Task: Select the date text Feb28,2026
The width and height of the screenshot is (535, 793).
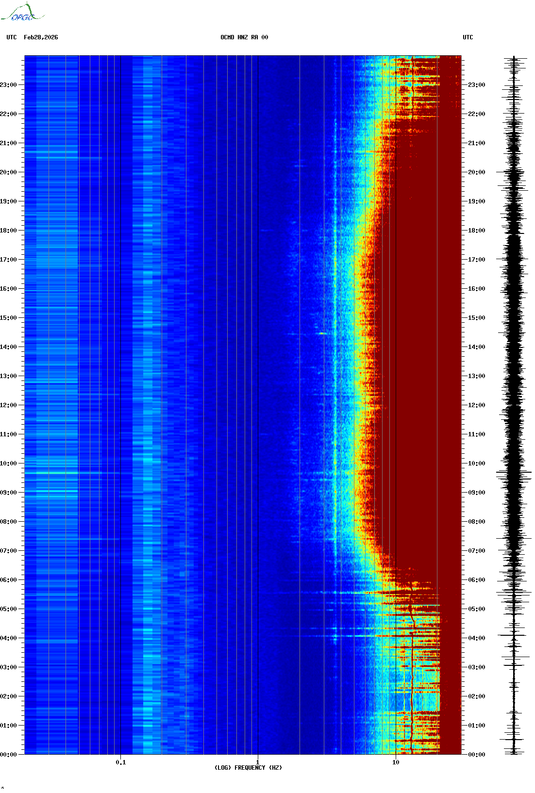Action: 41,37
